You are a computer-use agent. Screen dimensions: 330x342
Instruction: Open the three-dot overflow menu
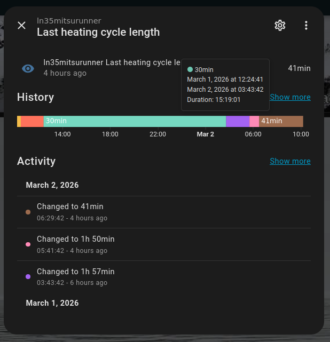point(306,25)
